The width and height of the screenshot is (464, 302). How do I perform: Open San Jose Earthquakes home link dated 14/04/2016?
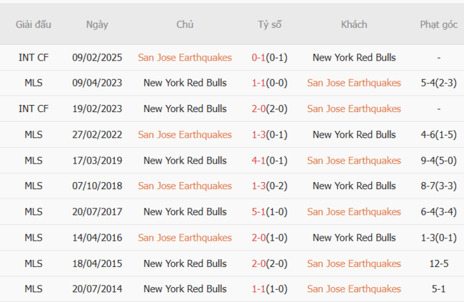pos(185,237)
